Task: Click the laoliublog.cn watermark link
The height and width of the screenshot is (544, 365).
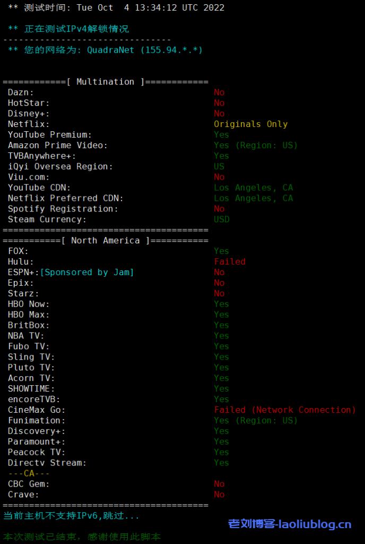Action: coord(290,524)
